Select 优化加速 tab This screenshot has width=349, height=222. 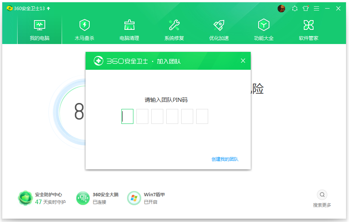click(x=219, y=30)
